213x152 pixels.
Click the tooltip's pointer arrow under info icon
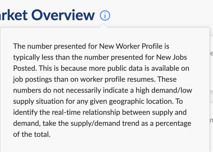pyautogui.click(x=103, y=25)
